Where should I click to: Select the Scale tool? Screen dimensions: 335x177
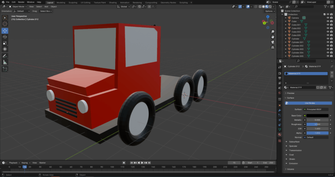click(5, 43)
